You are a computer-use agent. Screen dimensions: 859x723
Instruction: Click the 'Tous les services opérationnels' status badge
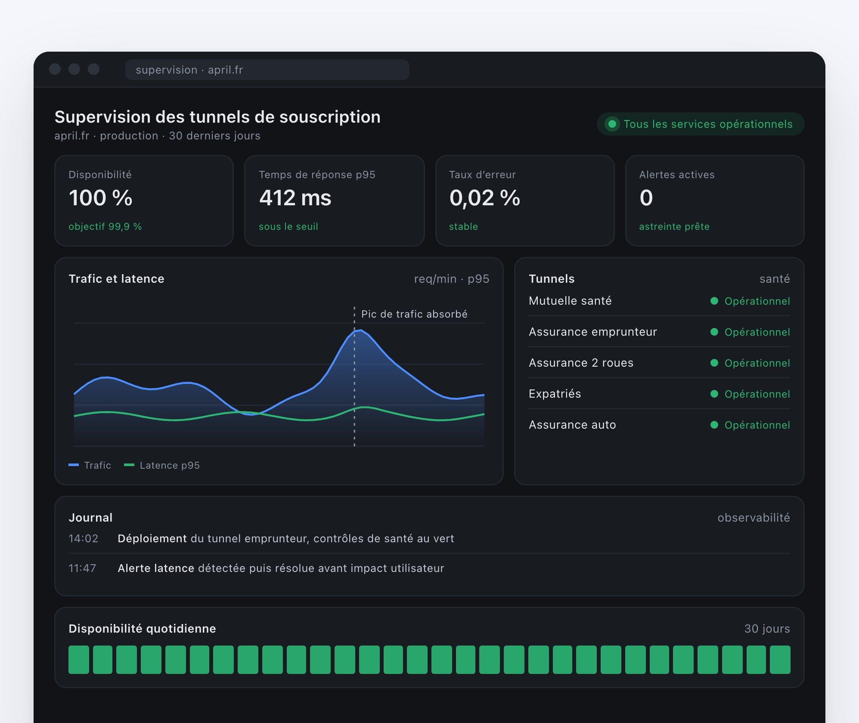click(x=701, y=124)
